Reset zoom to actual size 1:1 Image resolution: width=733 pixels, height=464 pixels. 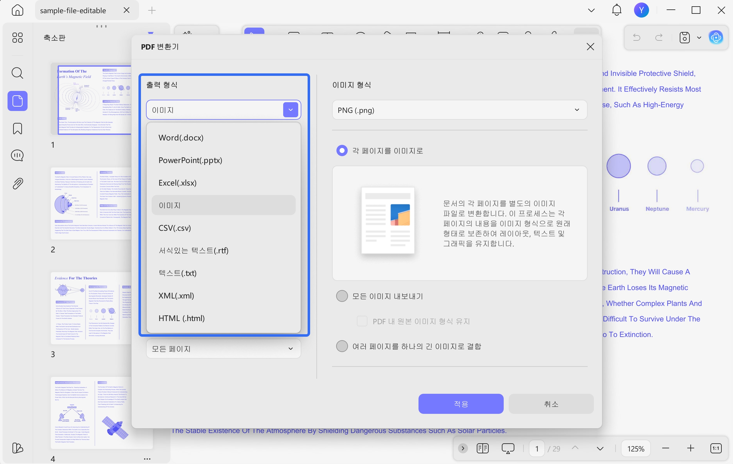(x=716, y=448)
